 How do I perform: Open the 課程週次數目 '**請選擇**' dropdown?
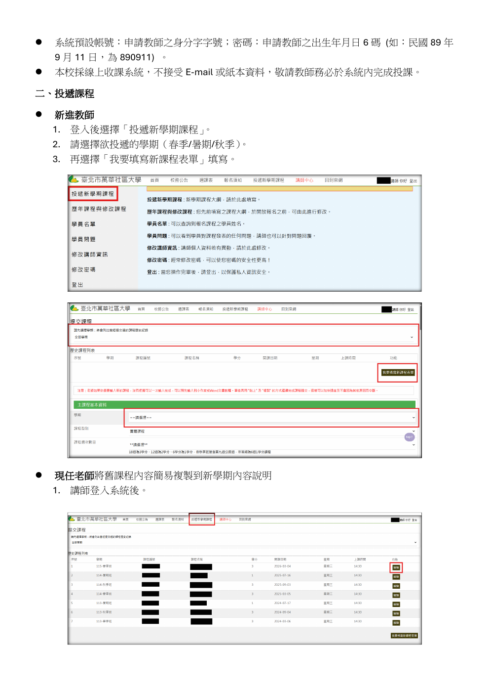click(x=271, y=445)
